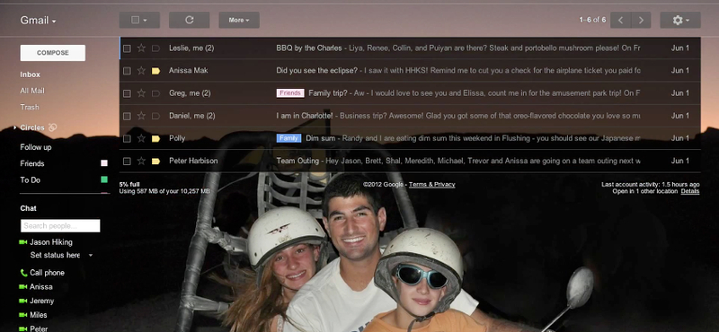The height and width of the screenshot is (332, 719).
Task: Refresh the inbox
Action: (x=190, y=20)
